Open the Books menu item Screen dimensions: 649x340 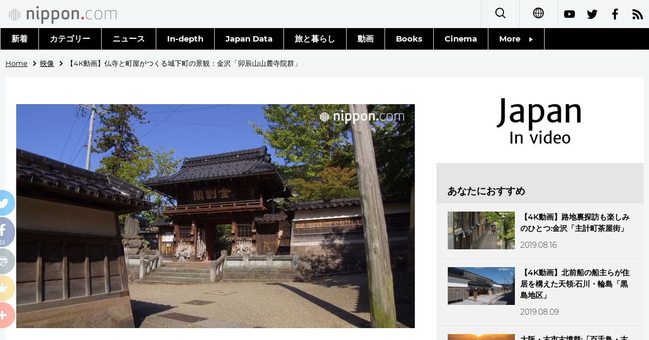click(x=409, y=39)
